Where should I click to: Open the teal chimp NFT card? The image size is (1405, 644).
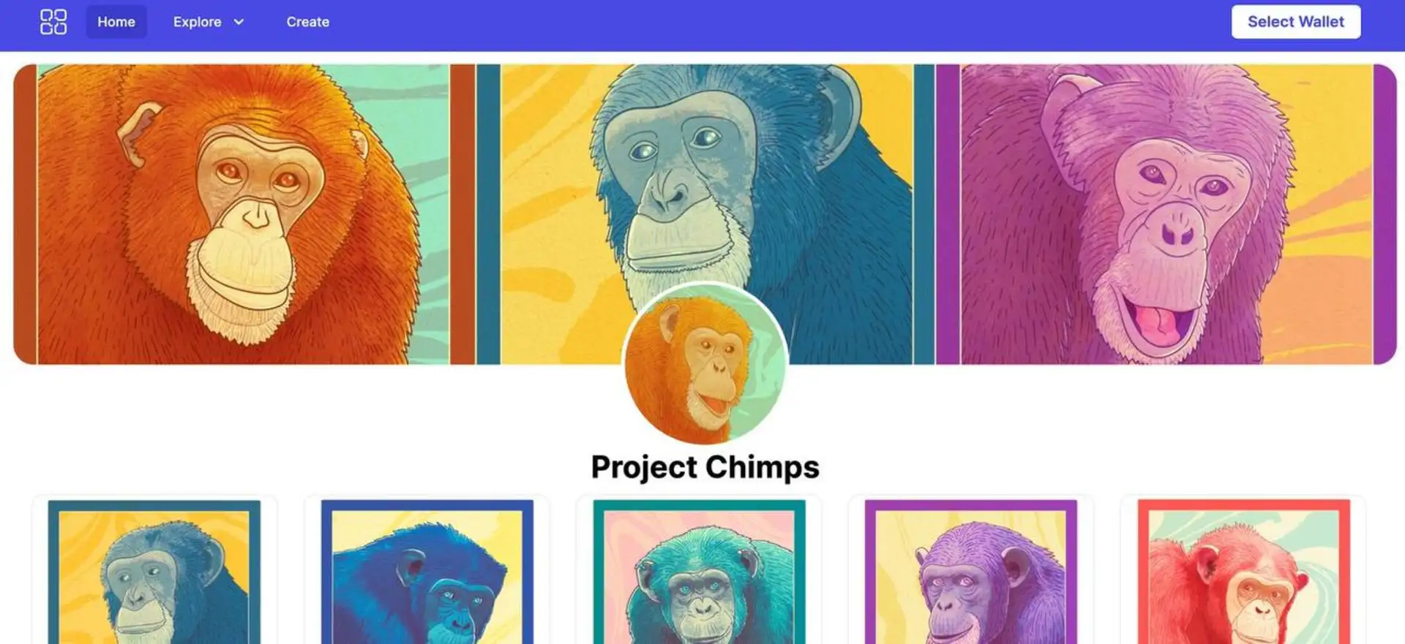tap(699, 570)
